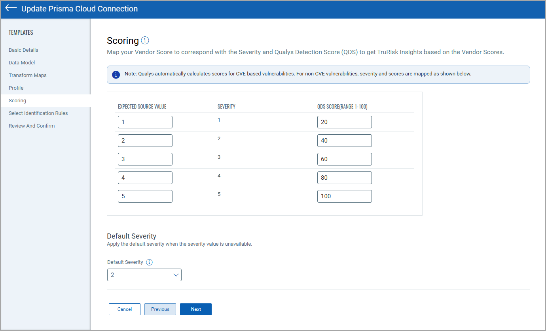This screenshot has height=331, width=546.
Task: Open Review And Confirm step
Action: pos(32,126)
